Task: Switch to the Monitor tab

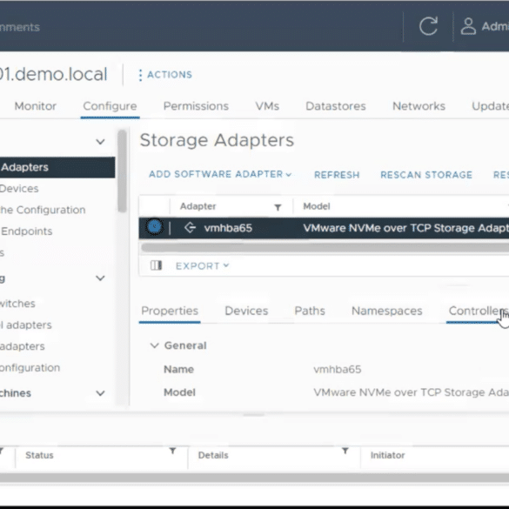Action: [x=36, y=106]
